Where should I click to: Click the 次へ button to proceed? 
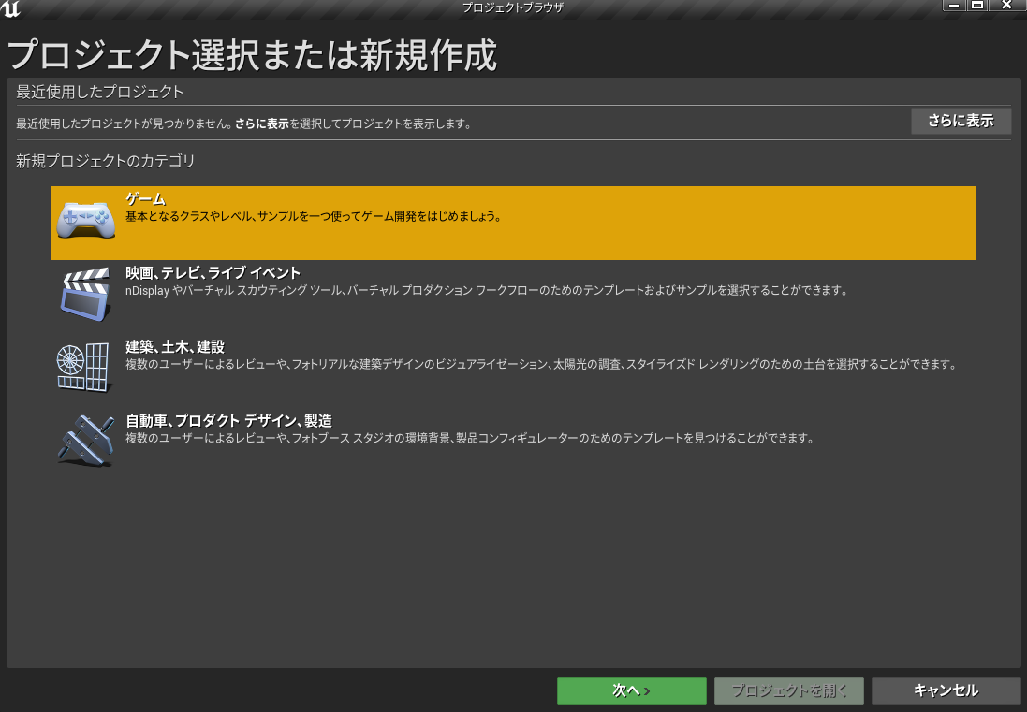[631, 690]
